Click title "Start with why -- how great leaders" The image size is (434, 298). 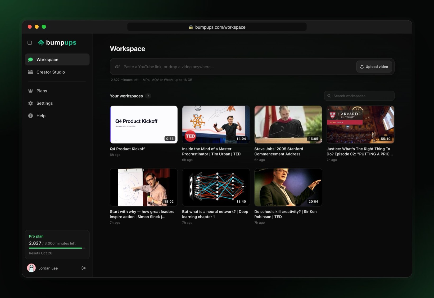(142, 214)
